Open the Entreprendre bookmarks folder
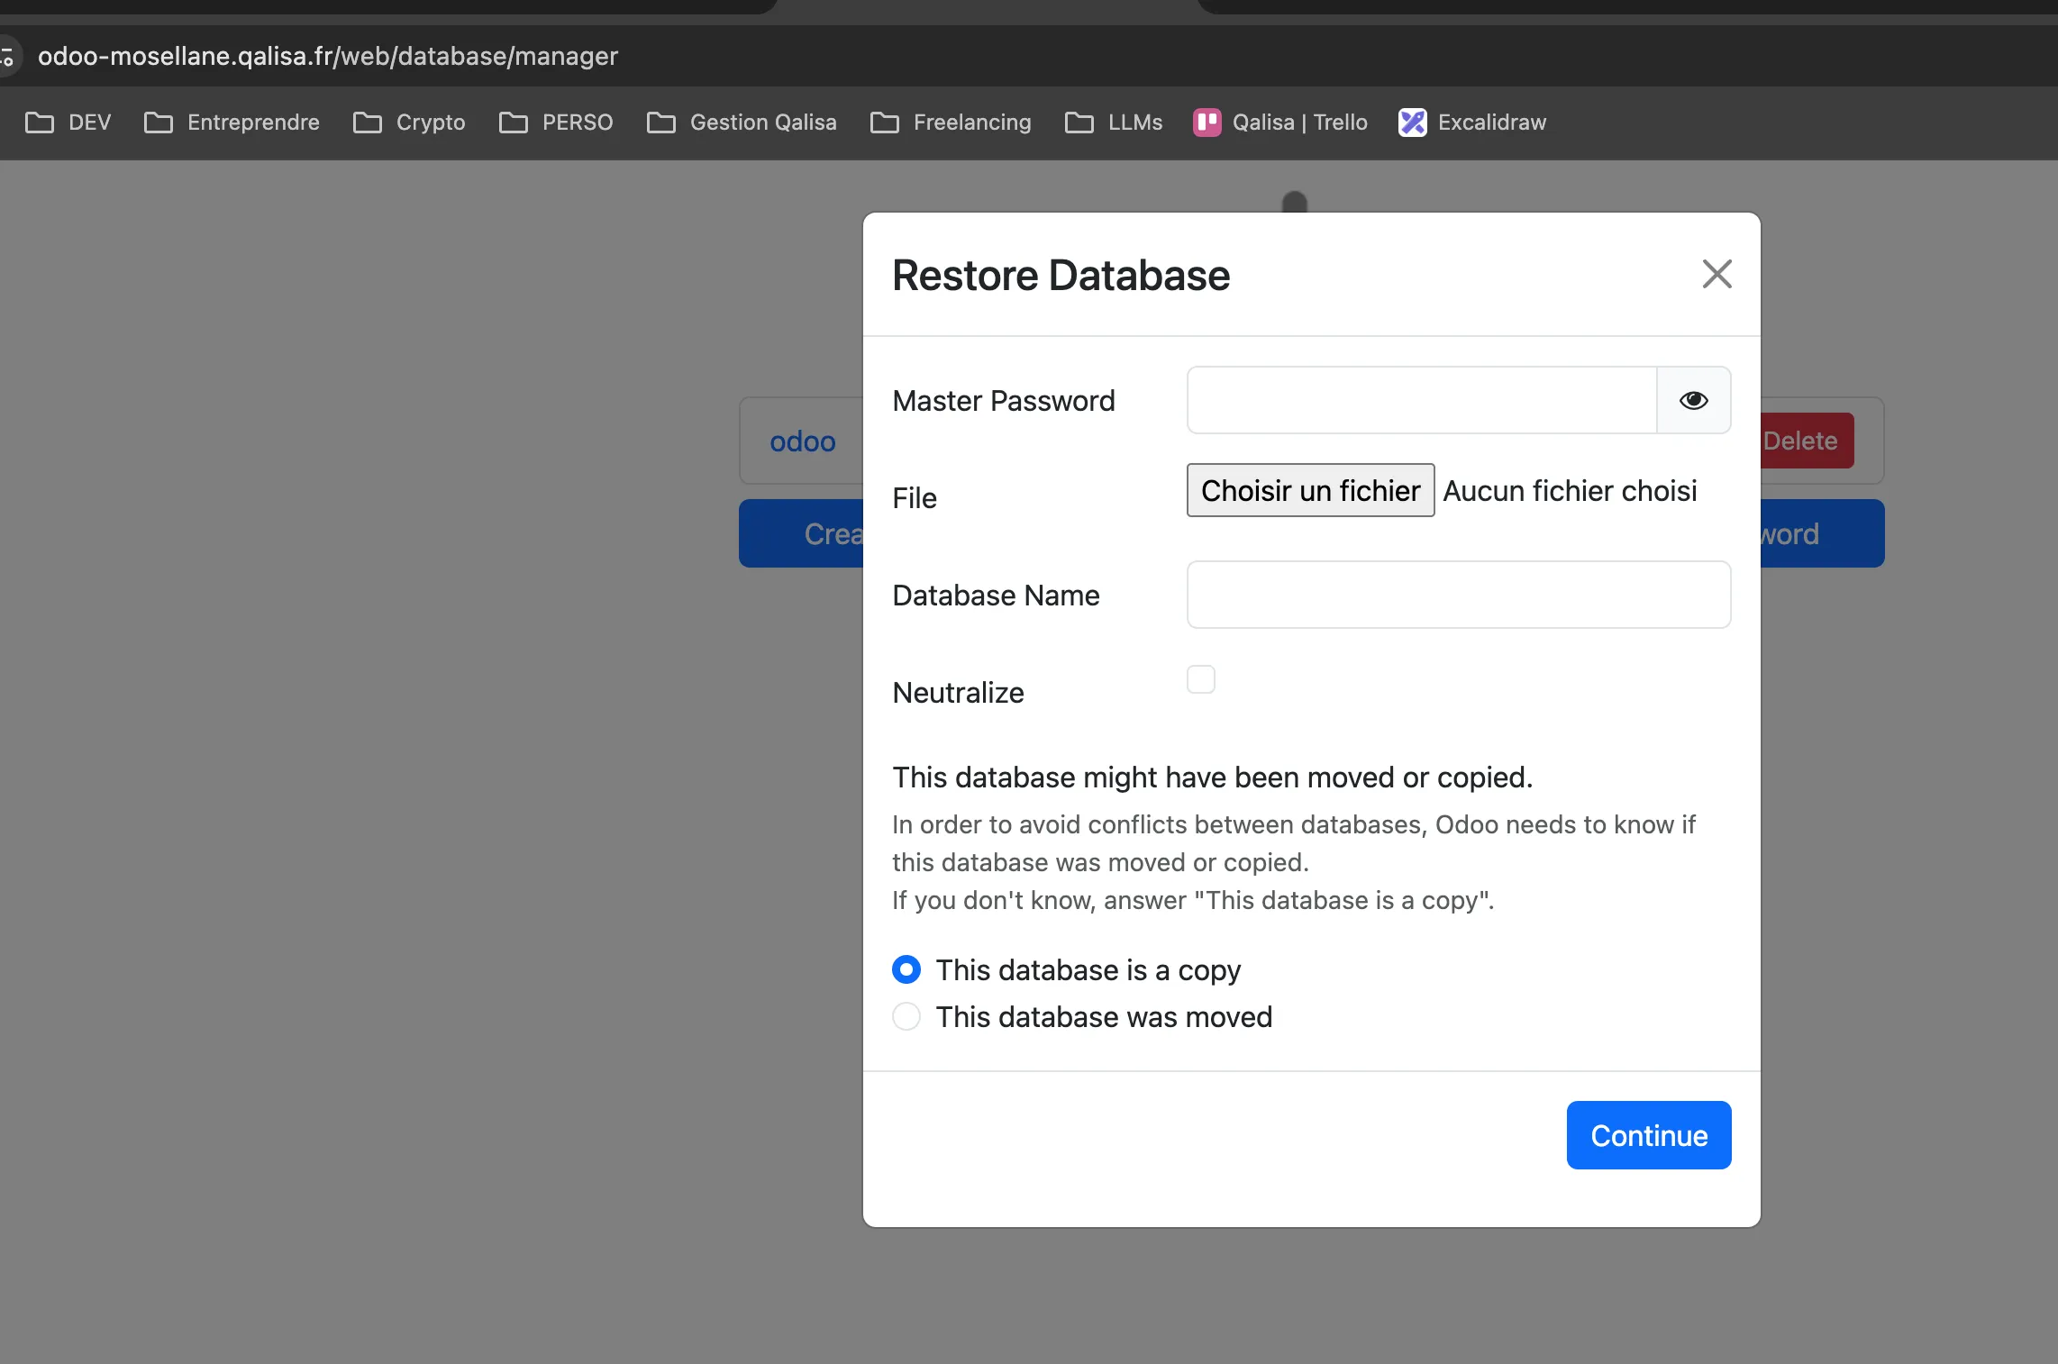Screen dimensions: 2058x1364 [232, 123]
